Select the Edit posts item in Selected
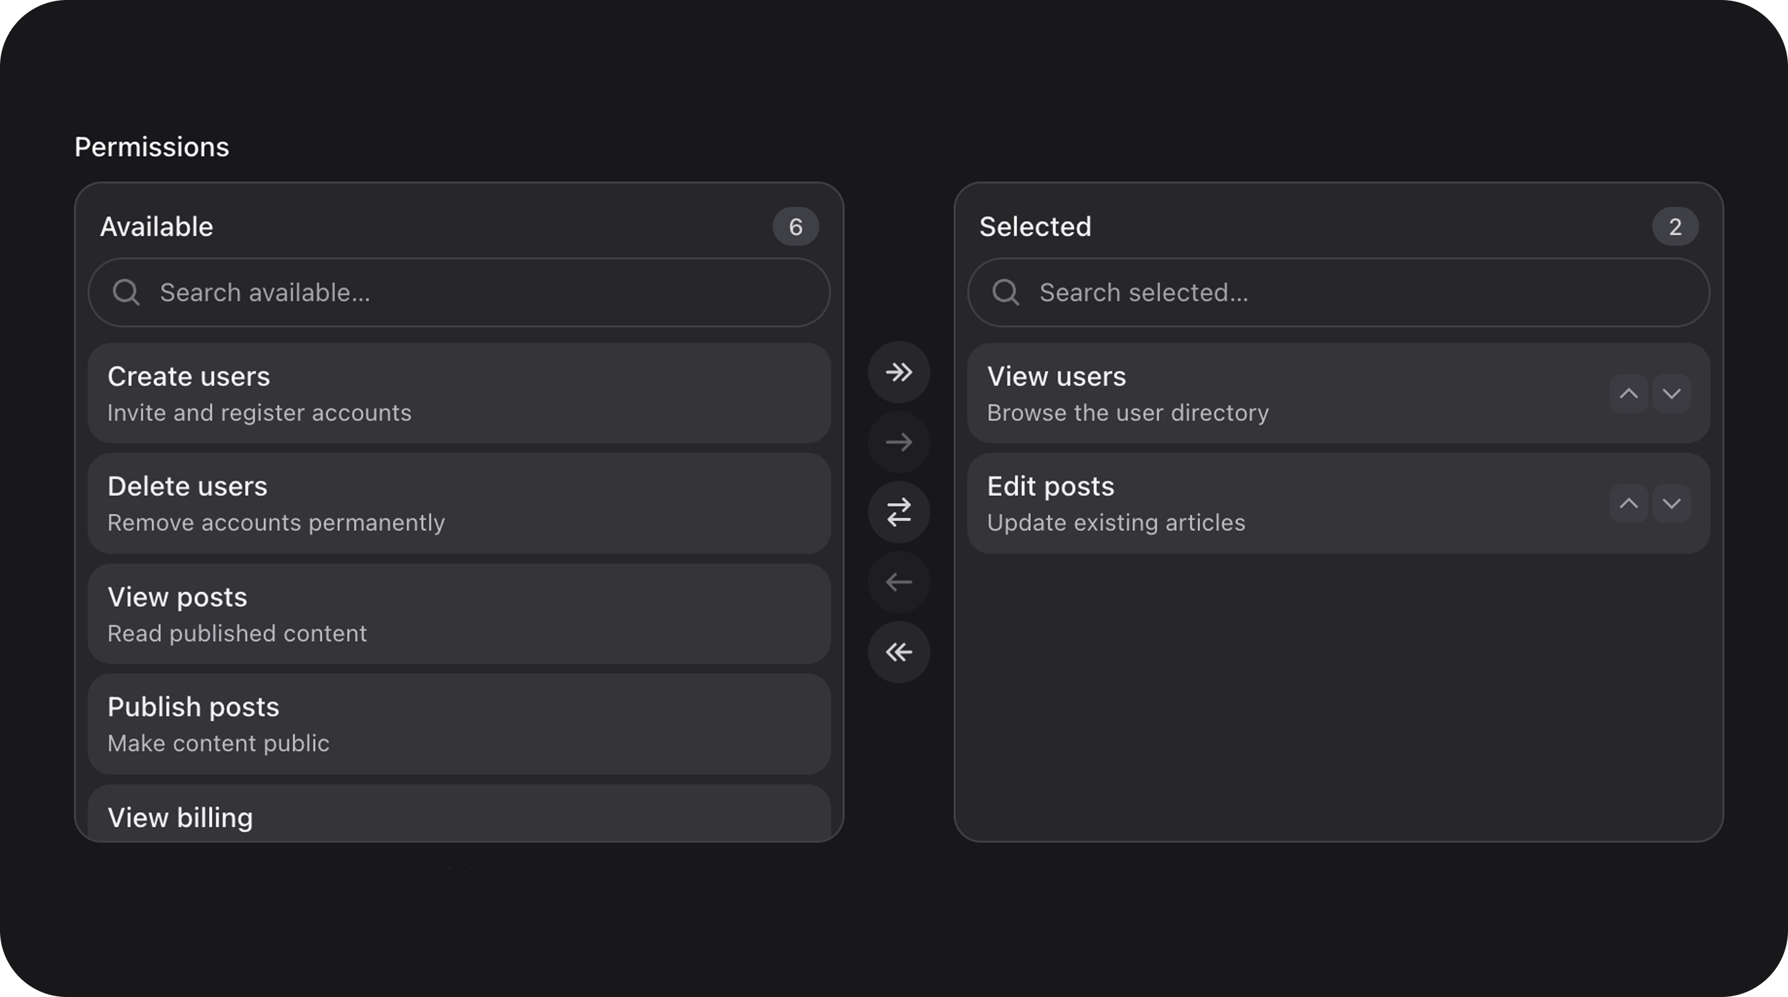 point(1339,503)
